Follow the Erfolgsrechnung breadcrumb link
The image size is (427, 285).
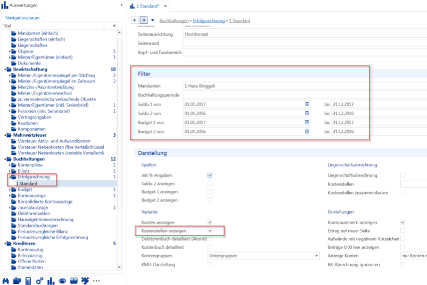click(209, 21)
